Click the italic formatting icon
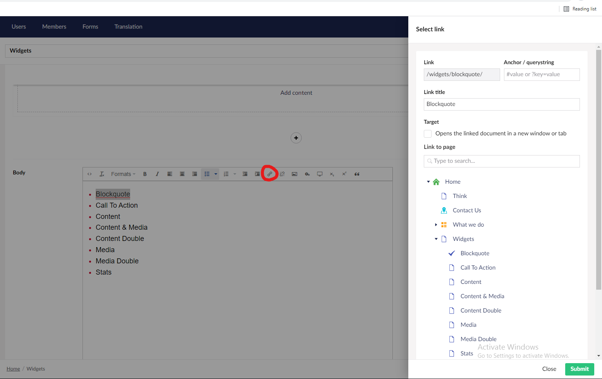The height and width of the screenshot is (379, 602). click(x=157, y=174)
